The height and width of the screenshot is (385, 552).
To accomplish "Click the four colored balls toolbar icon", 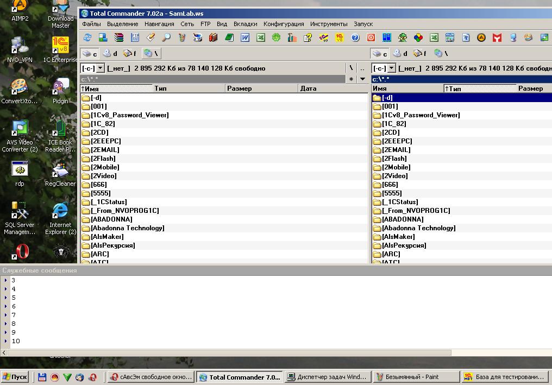I will (418, 37).
